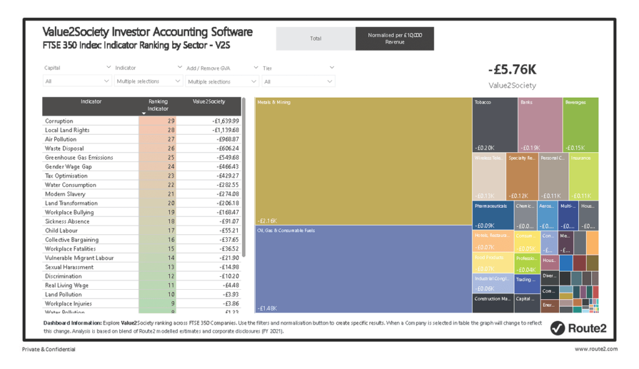Open the Capital filter dropdown showing All

tap(77, 81)
